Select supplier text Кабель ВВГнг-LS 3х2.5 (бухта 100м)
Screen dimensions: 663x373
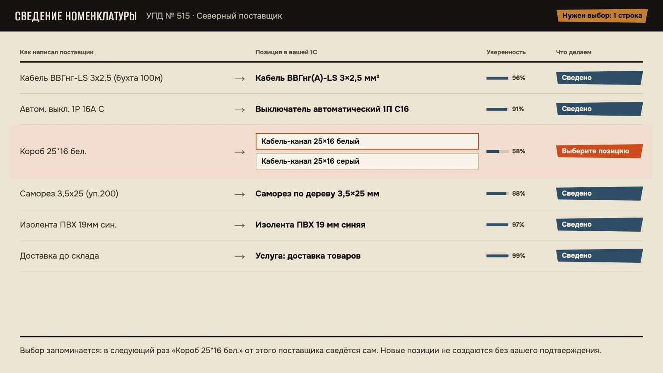91,78
